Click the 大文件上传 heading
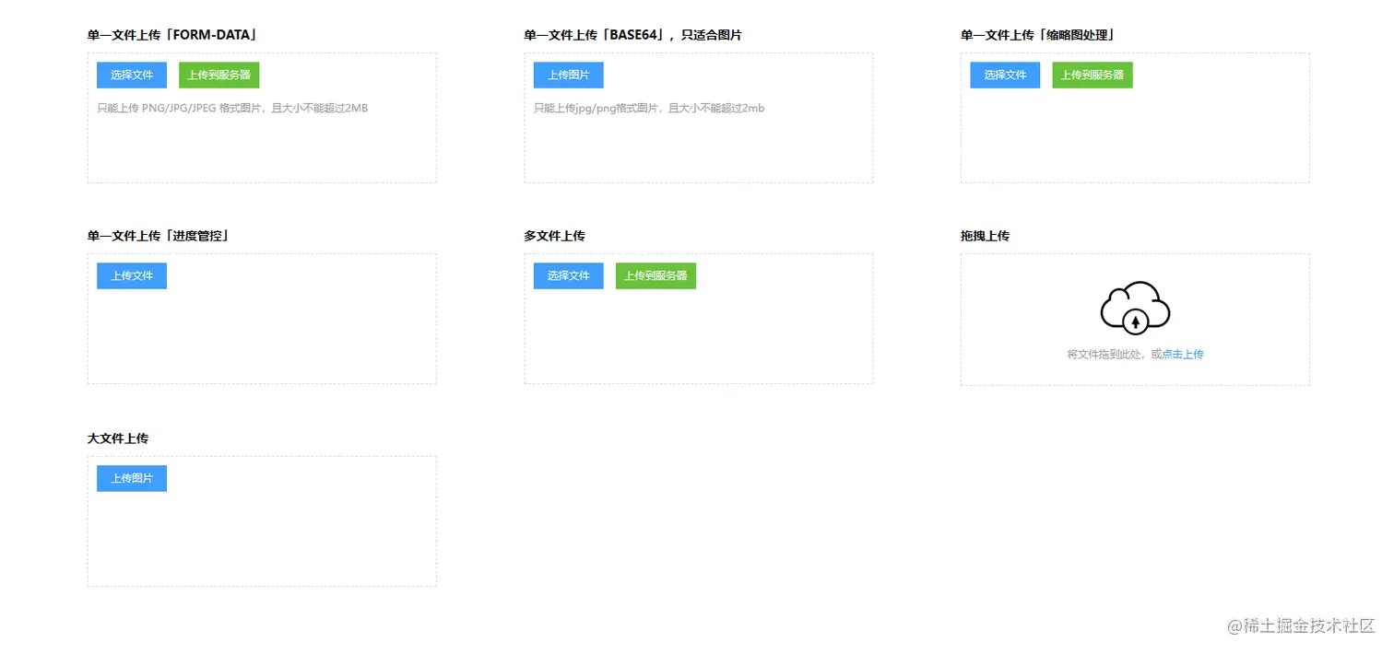The image size is (1394, 654). click(118, 438)
